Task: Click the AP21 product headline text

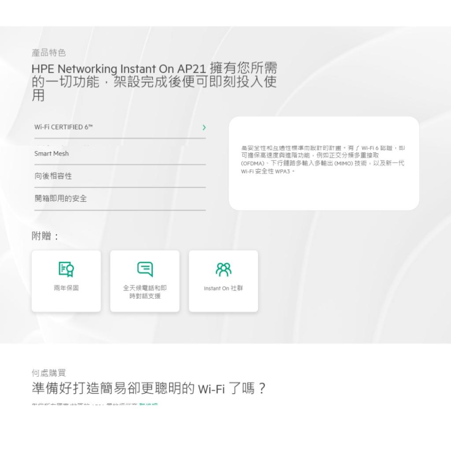Action: click(153, 81)
